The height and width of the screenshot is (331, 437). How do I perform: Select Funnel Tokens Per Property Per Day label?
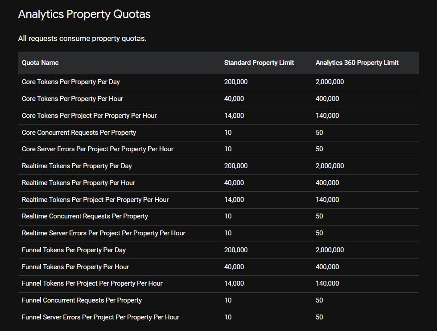(74, 250)
